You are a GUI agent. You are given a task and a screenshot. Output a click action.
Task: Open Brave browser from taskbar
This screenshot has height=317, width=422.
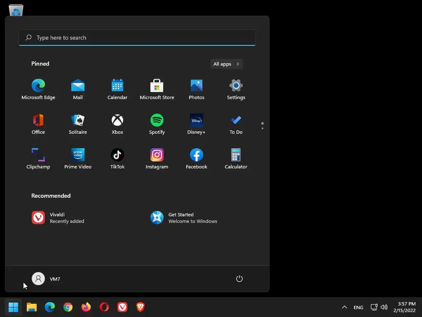141,307
